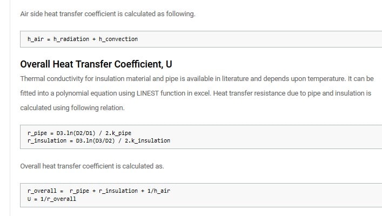Click the sentence 'Overall heat transfer coefficient is calculated as'
The width and height of the screenshot is (382, 216).
[x=92, y=166]
